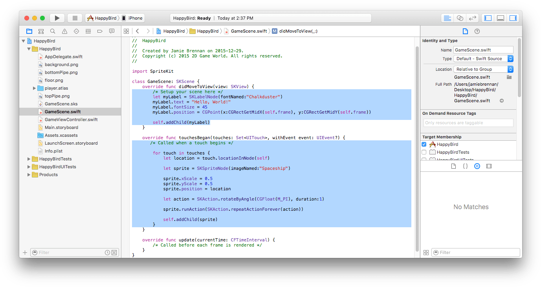Open the Quick Help inspector
The height and width of the screenshot is (287, 541).
[477, 31]
